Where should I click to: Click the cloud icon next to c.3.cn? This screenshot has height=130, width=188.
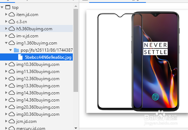[12, 21]
